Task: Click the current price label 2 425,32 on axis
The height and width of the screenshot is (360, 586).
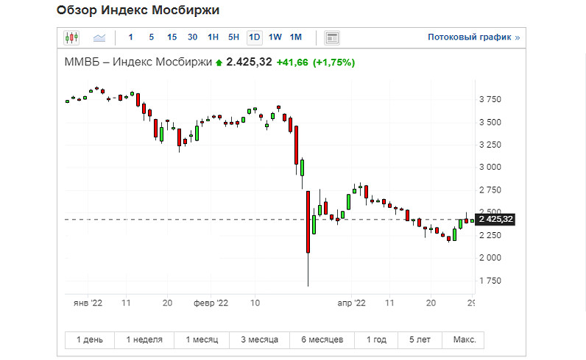Action: (x=495, y=220)
